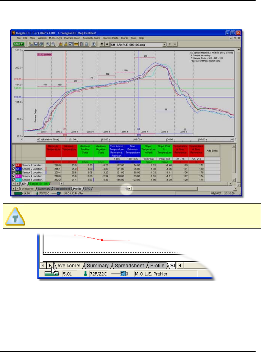Image resolution: width=261 pixels, height=353 pixels.
Task: Open the Tools menu
Action: coord(133,38)
